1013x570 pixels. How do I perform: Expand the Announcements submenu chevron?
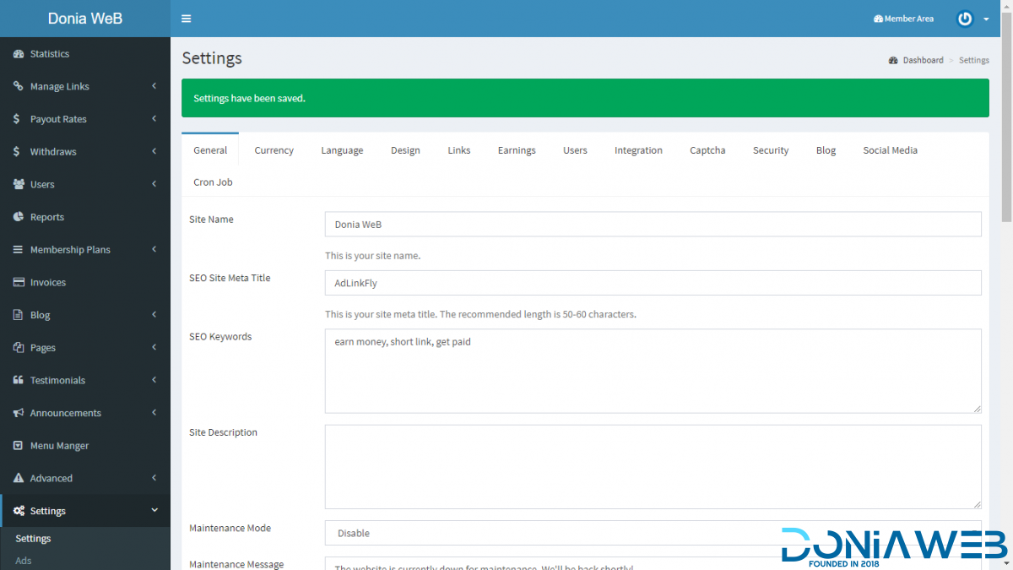point(154,412)
